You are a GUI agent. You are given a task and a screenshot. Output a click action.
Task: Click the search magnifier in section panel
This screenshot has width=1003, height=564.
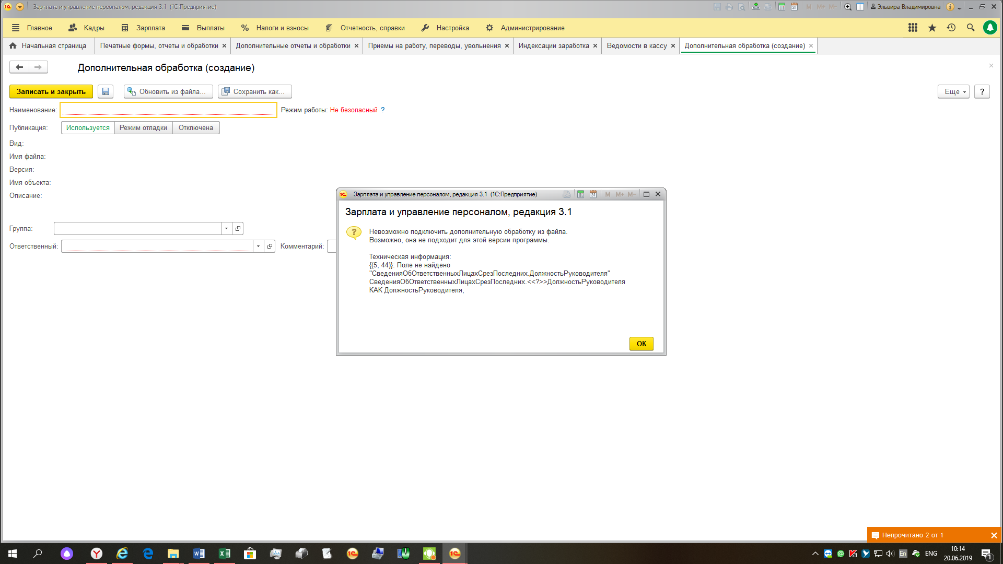(971, 28)
